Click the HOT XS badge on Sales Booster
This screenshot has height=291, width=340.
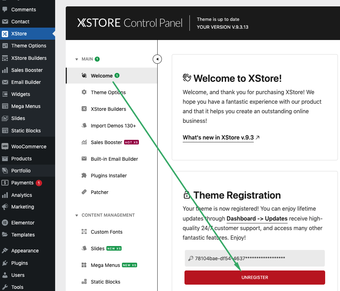click(x=131, y=142)
